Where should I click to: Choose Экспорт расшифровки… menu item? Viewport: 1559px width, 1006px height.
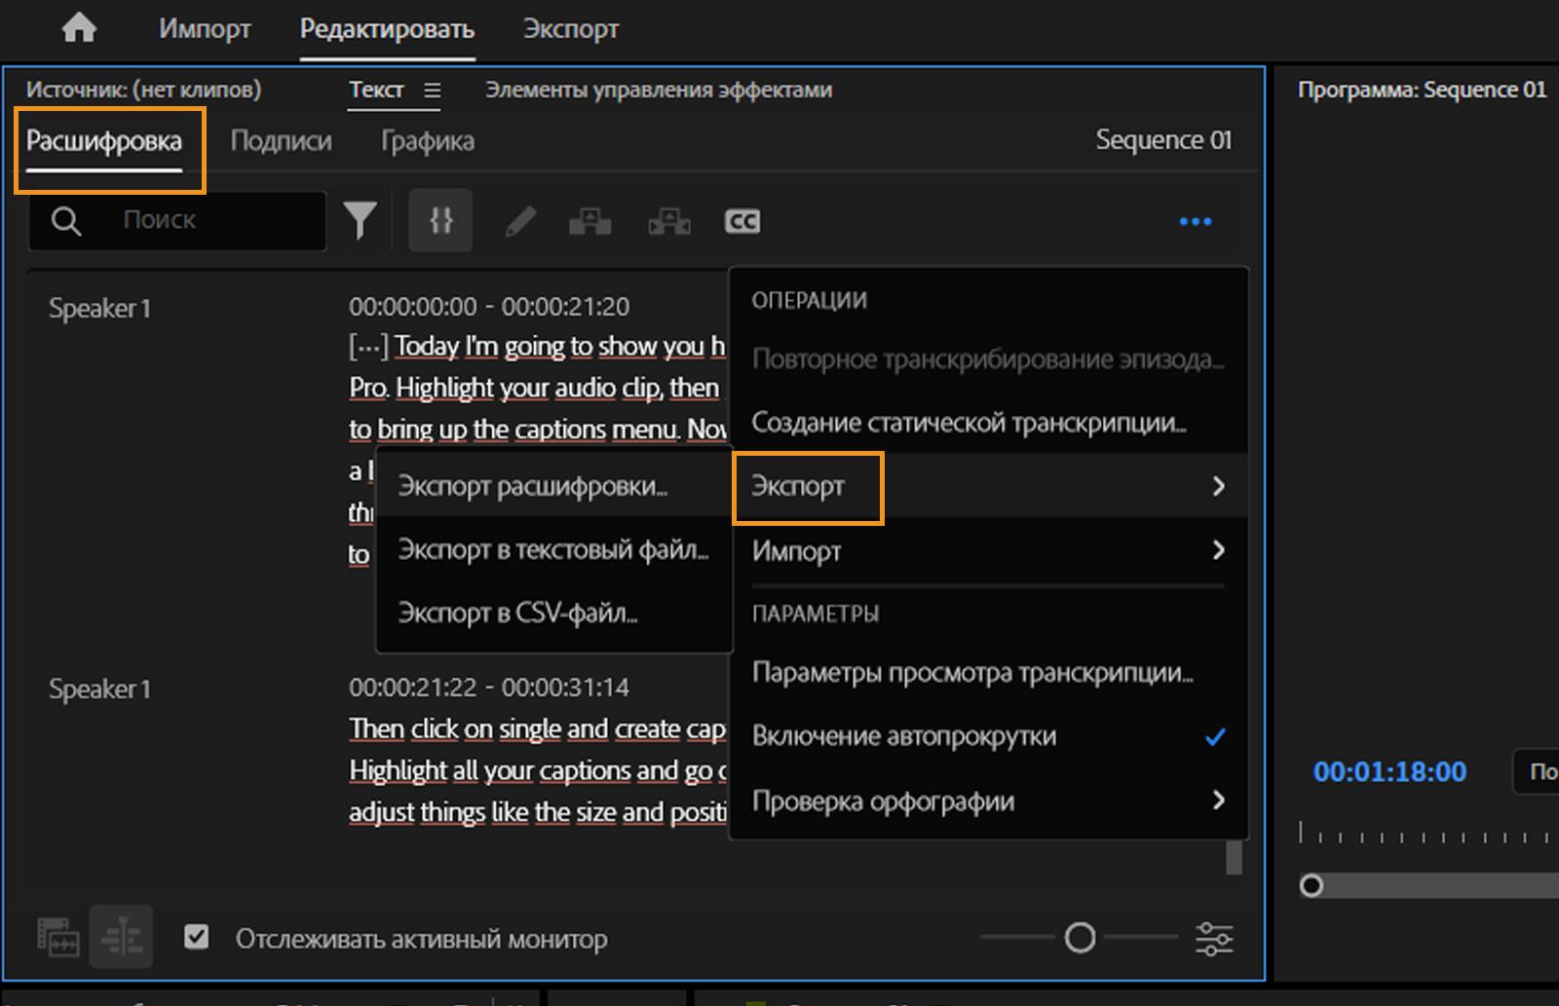tap(553, 486)
